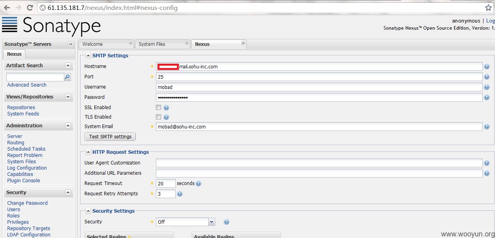Viewport: 495px width, 238px height.
Task: Open help icon for Password field
Action: click(487, 98)
